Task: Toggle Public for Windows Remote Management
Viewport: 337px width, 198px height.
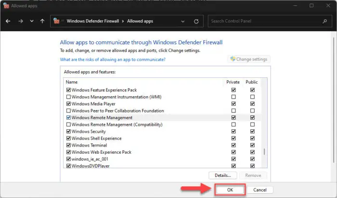Action: point(252,118)
